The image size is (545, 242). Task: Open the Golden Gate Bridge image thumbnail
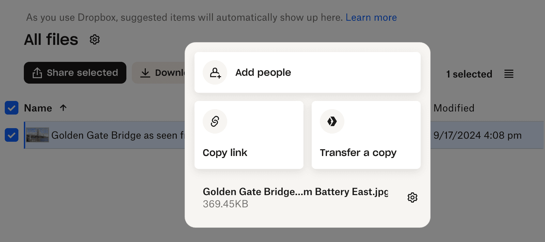(38, 135)
